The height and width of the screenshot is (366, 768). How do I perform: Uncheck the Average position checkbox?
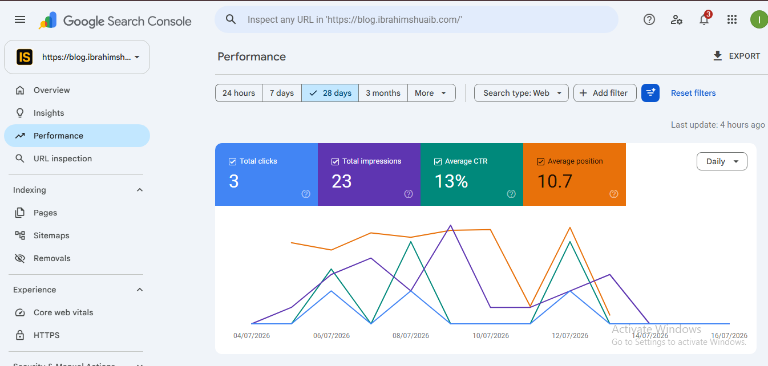pos(540,161)
